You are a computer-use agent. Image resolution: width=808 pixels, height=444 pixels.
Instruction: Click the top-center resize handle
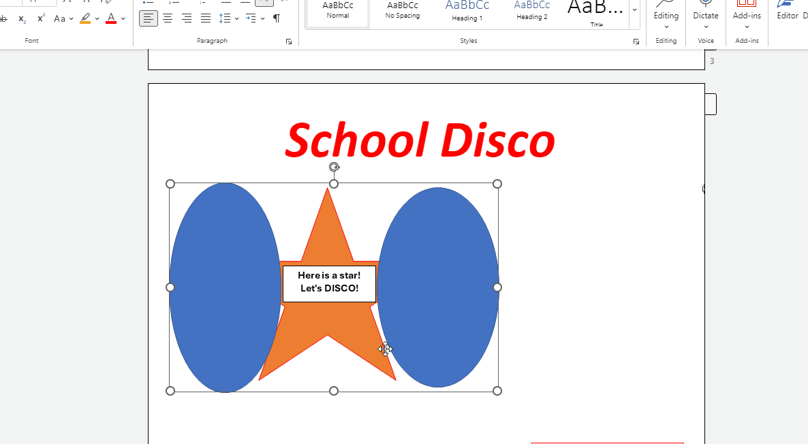[x=334, y=184]
